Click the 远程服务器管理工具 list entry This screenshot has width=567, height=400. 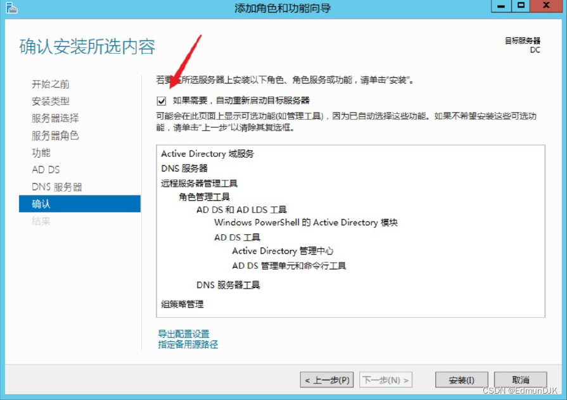(x=200, y=184)
